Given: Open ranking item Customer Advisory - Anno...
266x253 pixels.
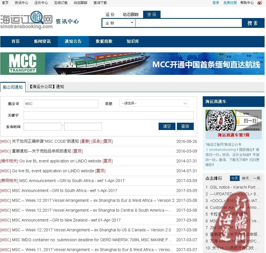Looking at the screenshot, I should click(x=235, y=207).
